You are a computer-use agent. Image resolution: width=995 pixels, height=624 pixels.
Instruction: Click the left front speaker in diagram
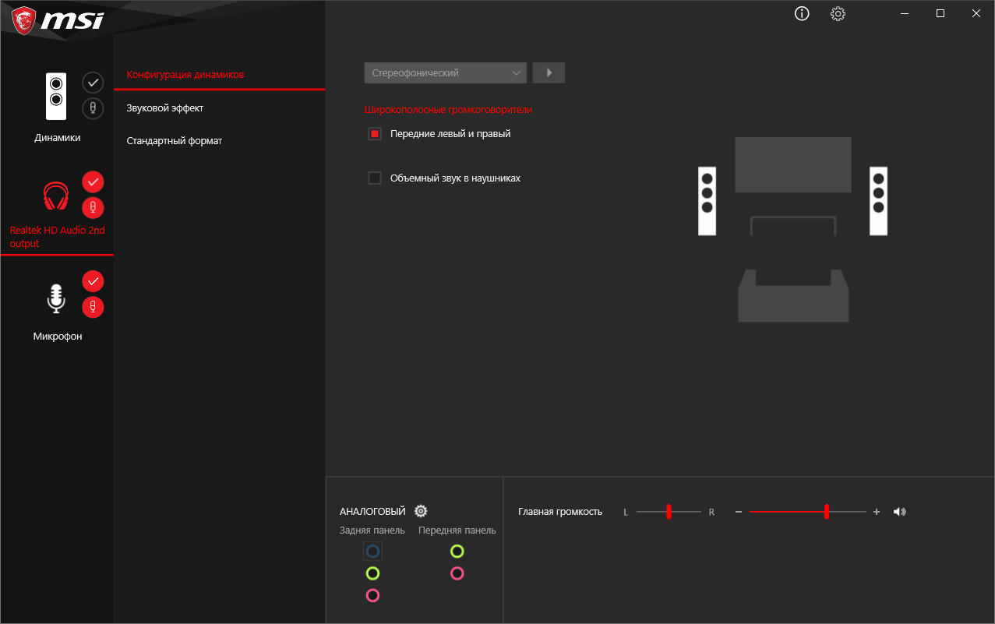coord(707,201)
